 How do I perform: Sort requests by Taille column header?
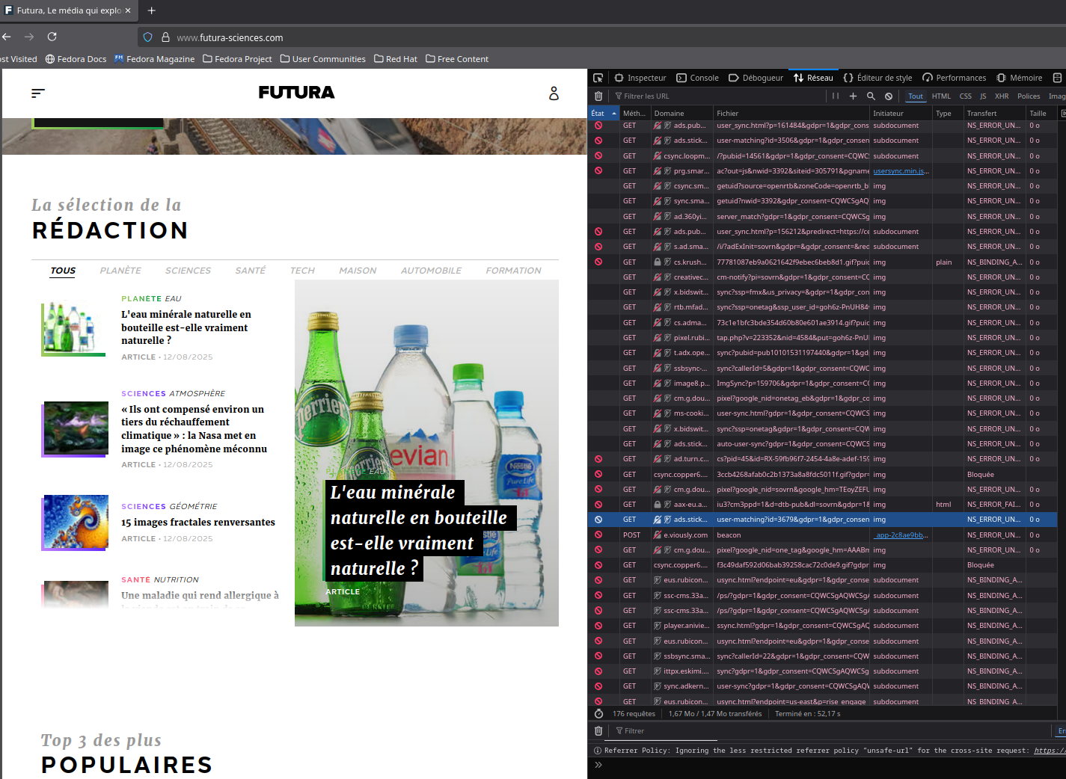pos(1041,114)
